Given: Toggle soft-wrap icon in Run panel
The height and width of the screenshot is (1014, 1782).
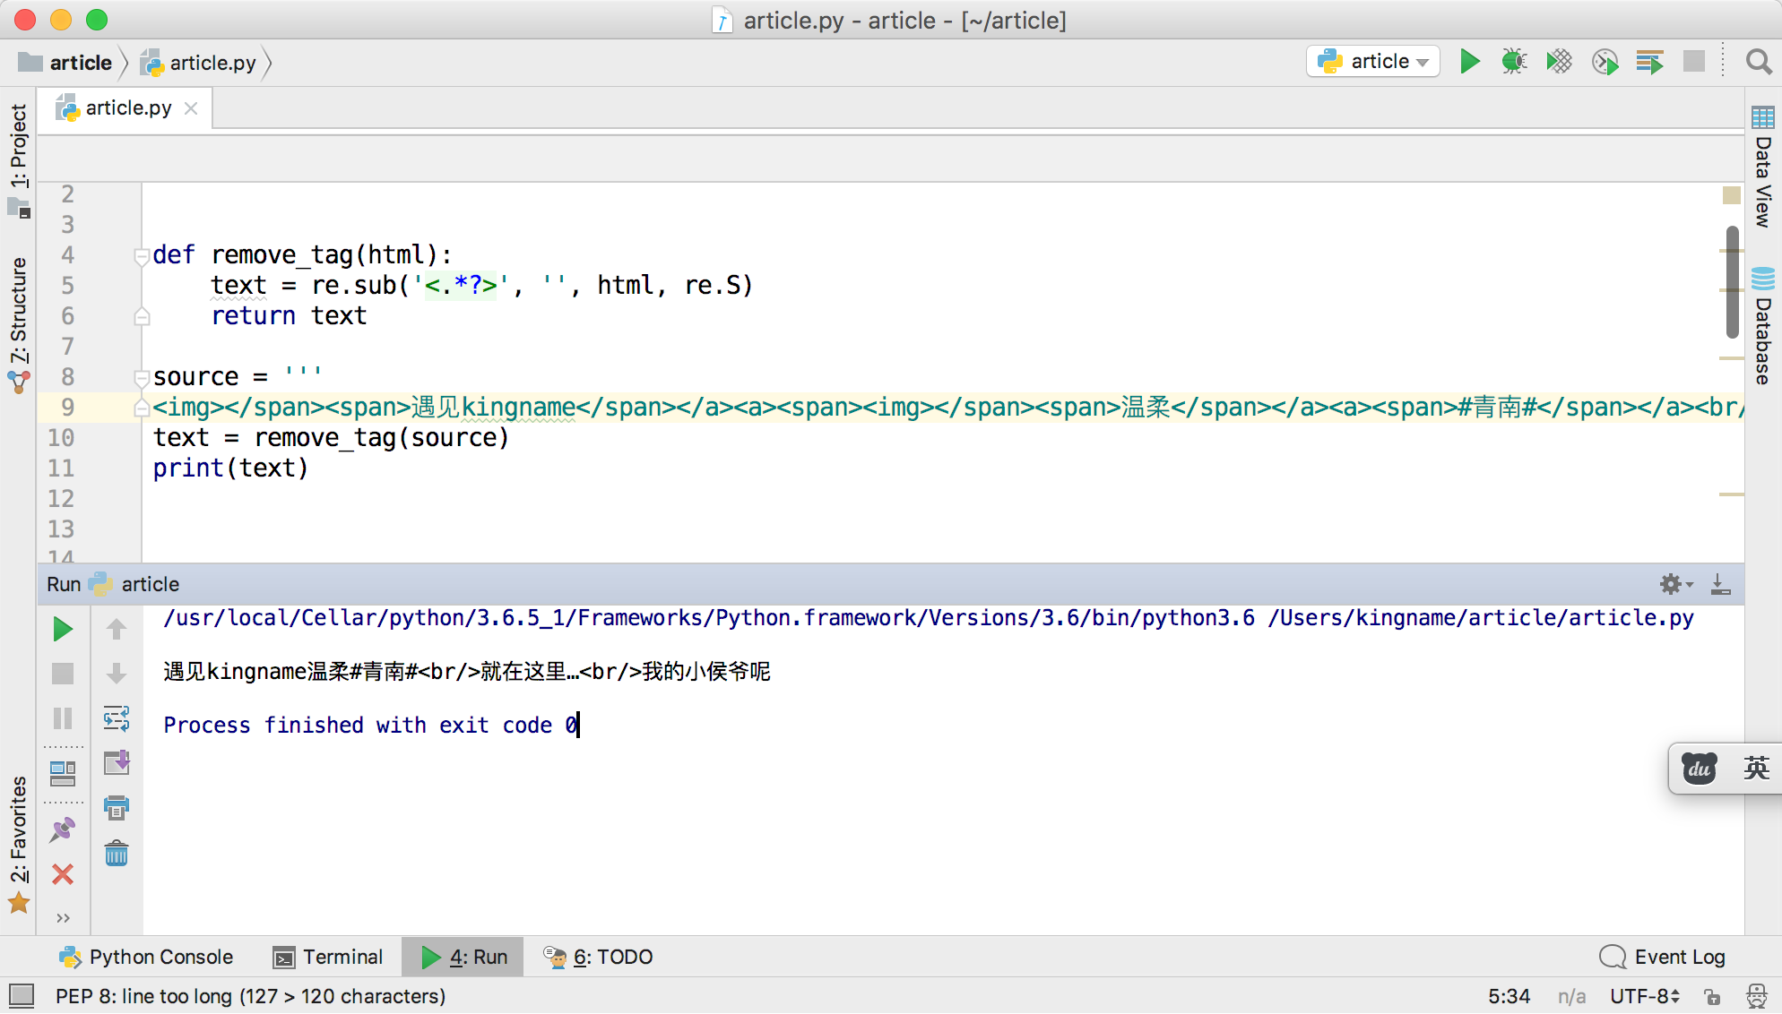Looking at the screenshot, I should (117, 718).
